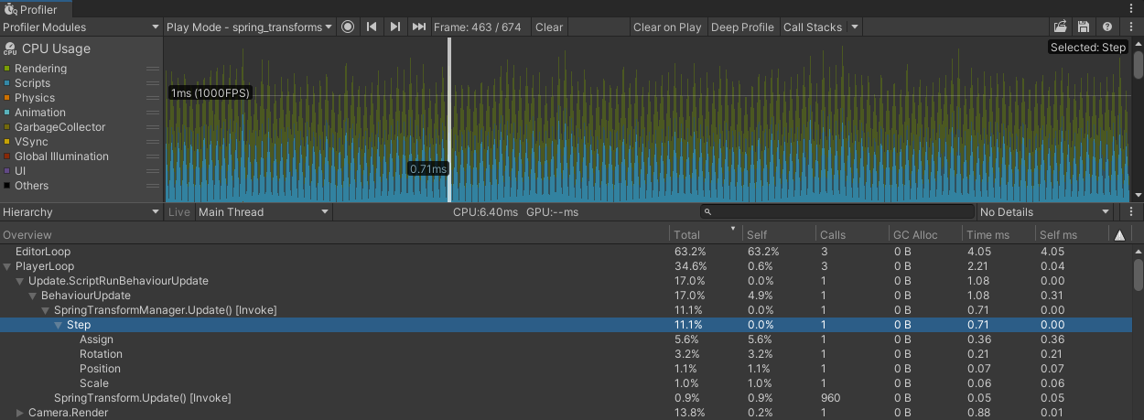Toggle Call Stacks recording
Viewport: 1144px width, 420px height.
pos(813,27)
